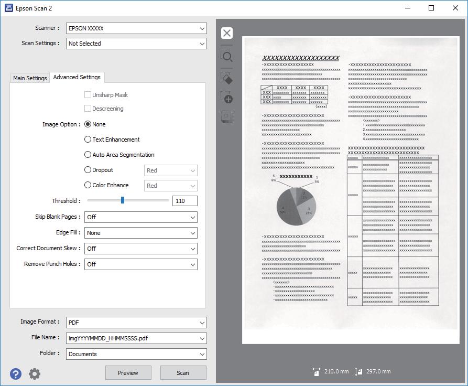Image resolution: width=468 pixels, height=386 pixels.
Task: Expand Remove Punch Holes dropdown
Action: click(x=141, y=264)
